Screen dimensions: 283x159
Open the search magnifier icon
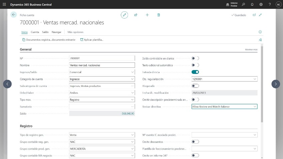coord(243,5)
